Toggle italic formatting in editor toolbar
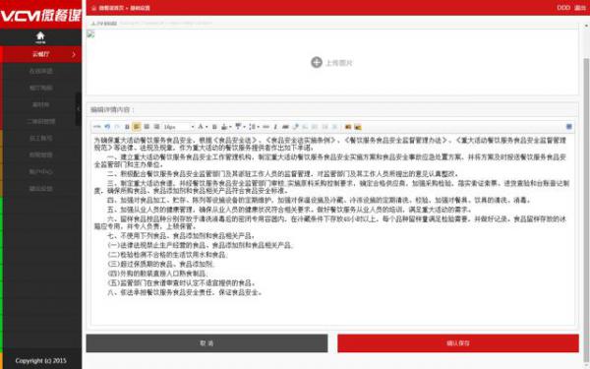 [x=275, y=127]
